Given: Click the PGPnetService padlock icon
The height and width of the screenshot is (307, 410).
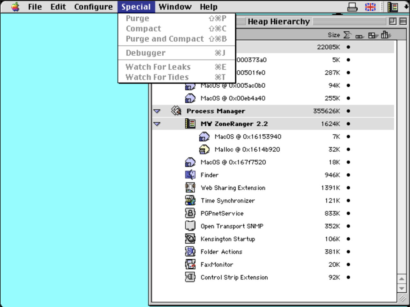Looking at the screenshot, I should pos(190,213).
